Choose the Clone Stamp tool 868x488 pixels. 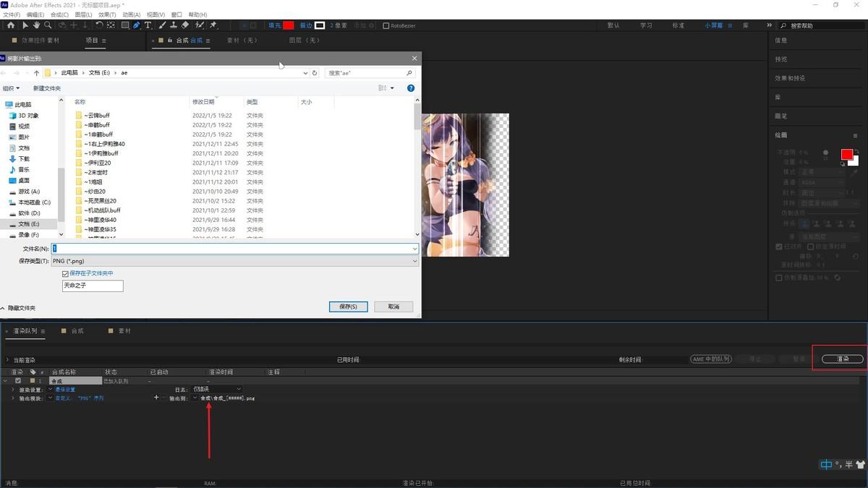(x=174, y=25)
